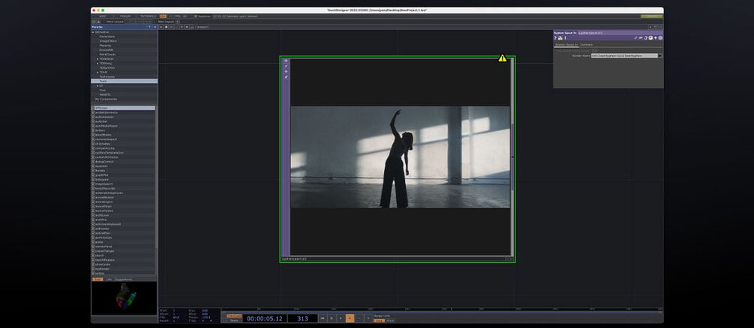Select histogram component in Tools list
754x328 pixels.
pyautogui.click(x=102, y=180)
